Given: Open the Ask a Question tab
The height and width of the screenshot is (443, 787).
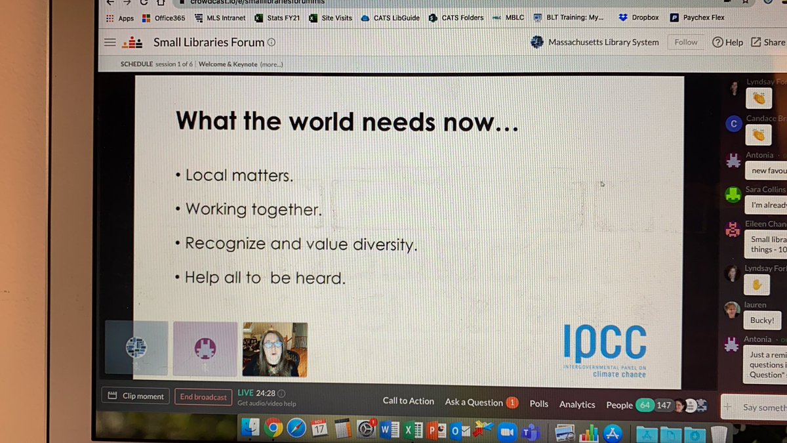Looking at the screenshot, I should pos(481,402).
